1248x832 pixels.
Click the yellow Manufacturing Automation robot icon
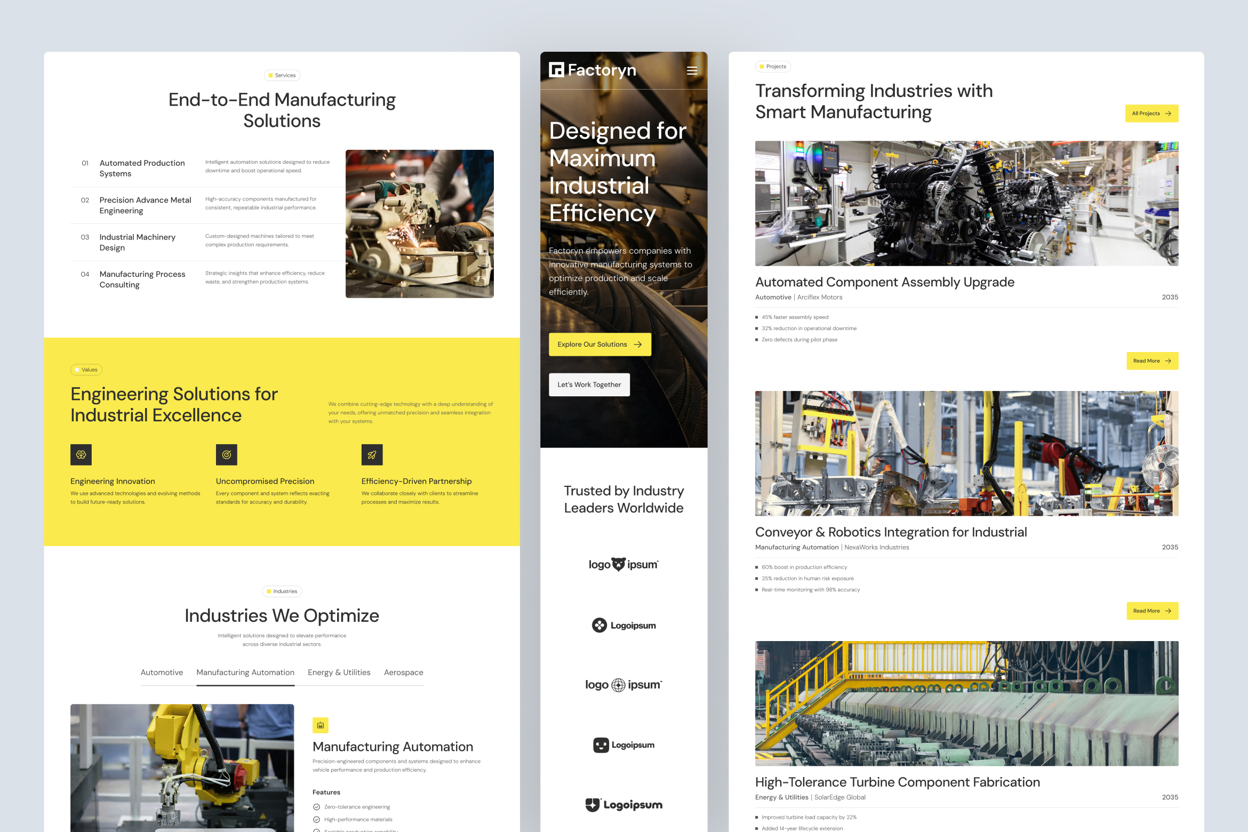click(x=321, y=725)
